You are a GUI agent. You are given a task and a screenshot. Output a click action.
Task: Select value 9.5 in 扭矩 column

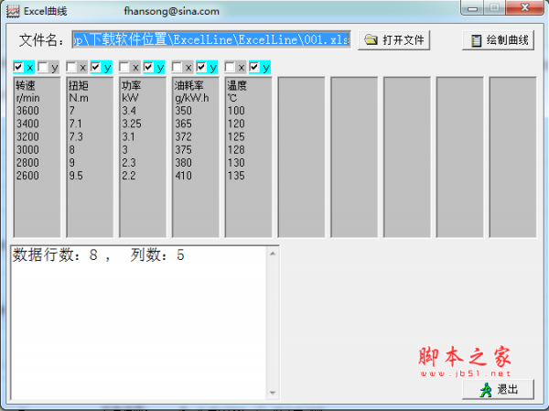tap(76, 176)
